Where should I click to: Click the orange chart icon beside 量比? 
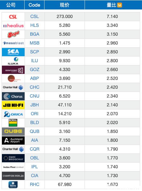(x=120, y=5)
